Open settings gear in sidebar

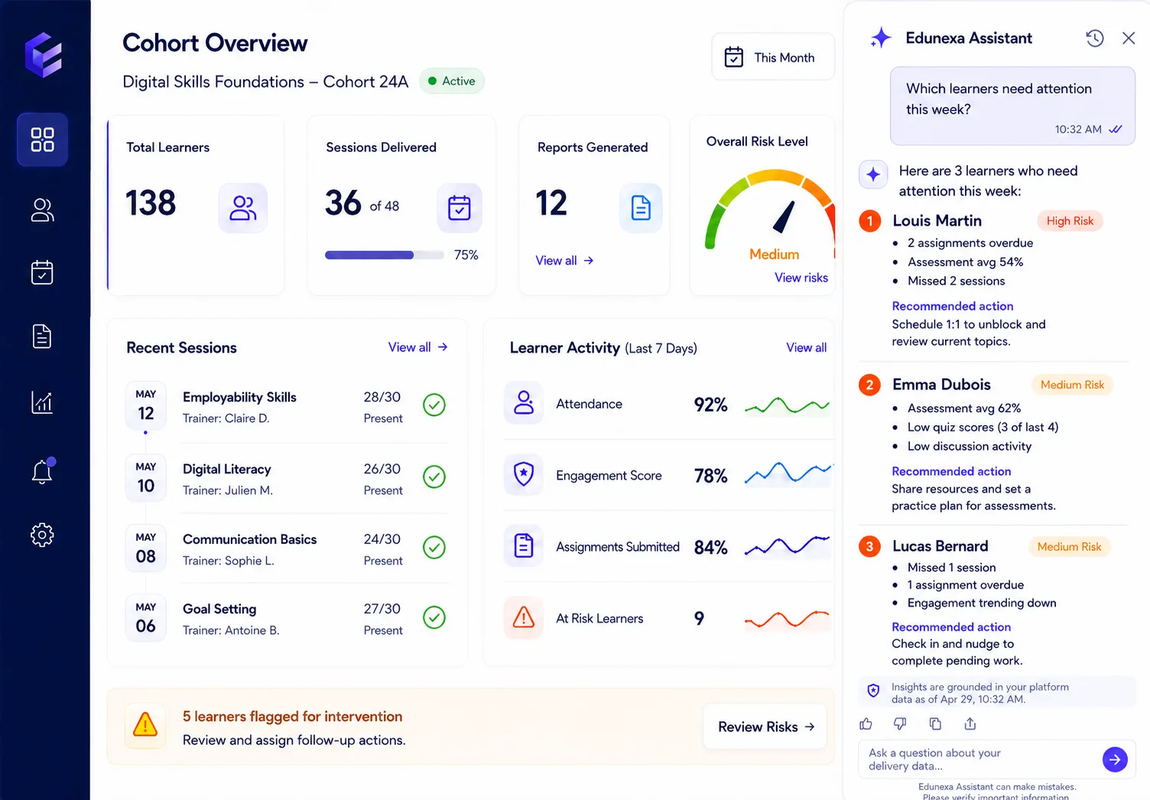[42, 535]
